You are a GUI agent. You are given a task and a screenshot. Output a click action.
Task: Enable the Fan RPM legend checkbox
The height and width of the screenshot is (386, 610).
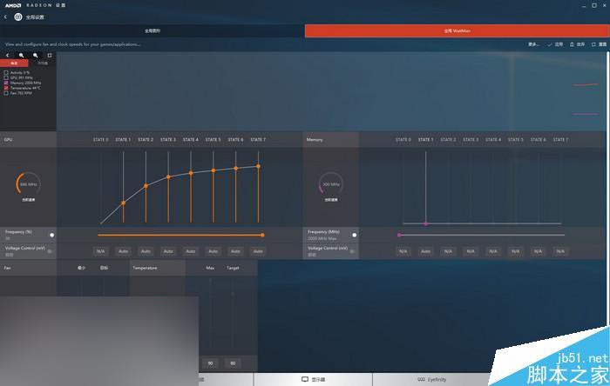6,93
